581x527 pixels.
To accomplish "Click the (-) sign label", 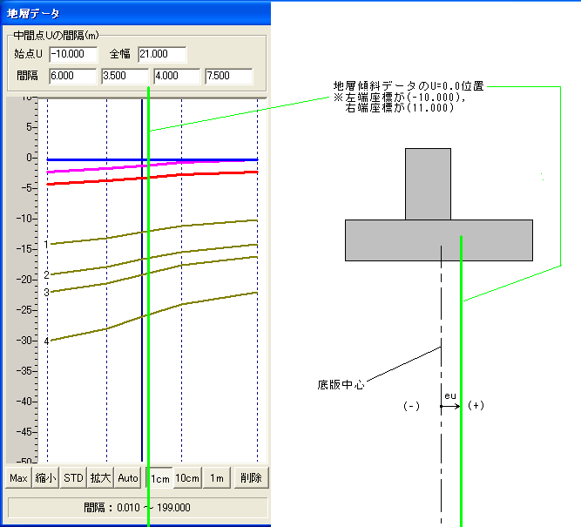I will pyautogui.click(x=411, y=406).
